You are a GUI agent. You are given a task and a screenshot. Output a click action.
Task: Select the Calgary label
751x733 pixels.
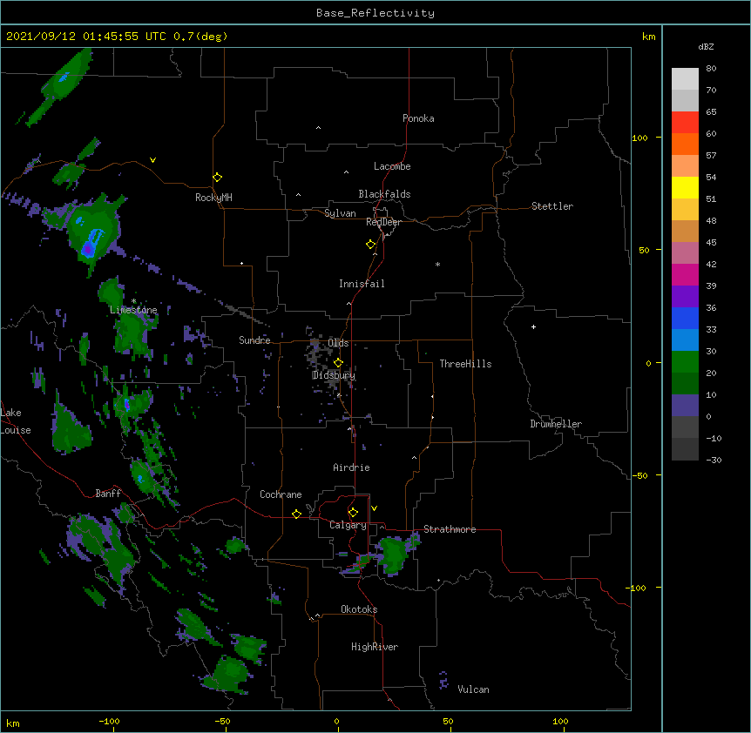tap(348, 525)
